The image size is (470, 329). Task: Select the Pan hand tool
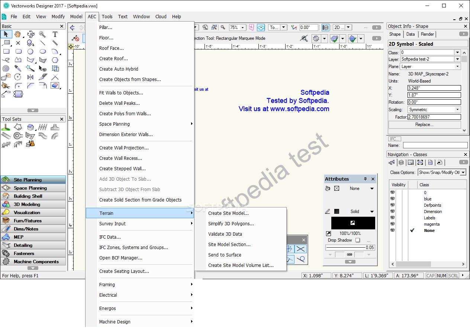pyautogui.click(x=18, y=34)
